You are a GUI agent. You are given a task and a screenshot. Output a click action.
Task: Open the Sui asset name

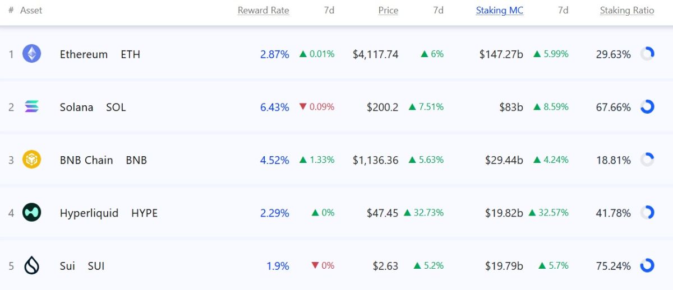67,266
